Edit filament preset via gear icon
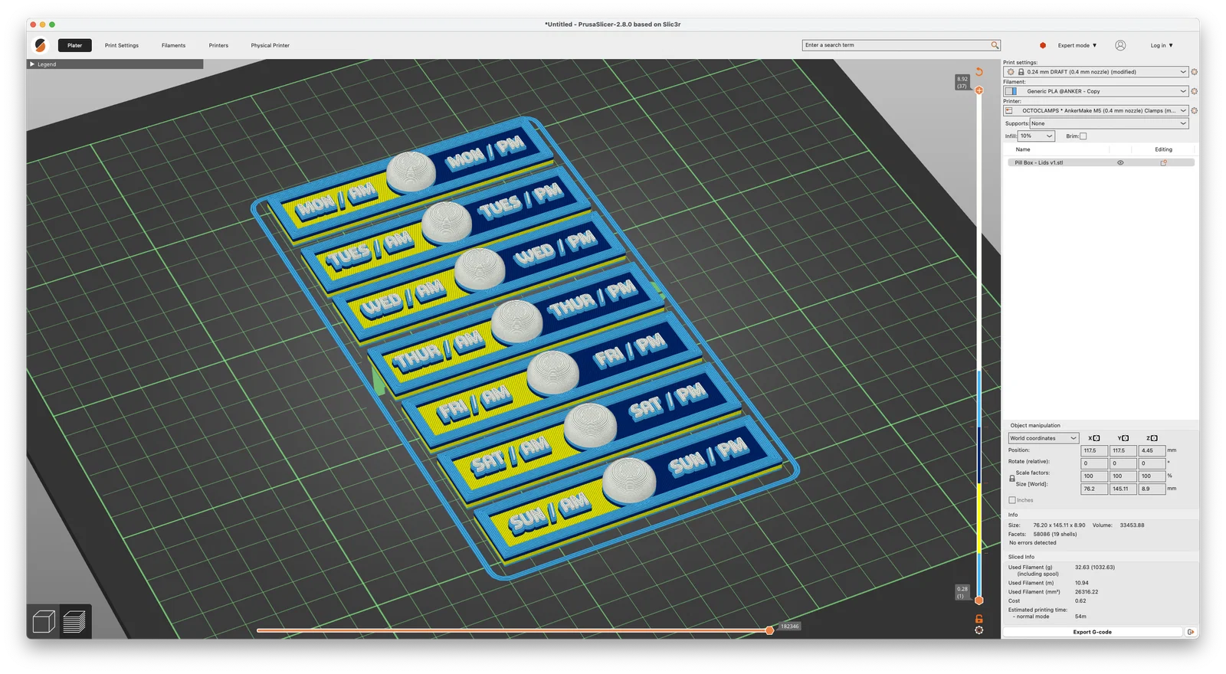The height and width of the screenshot is (674, 1226). point(1194,91)
